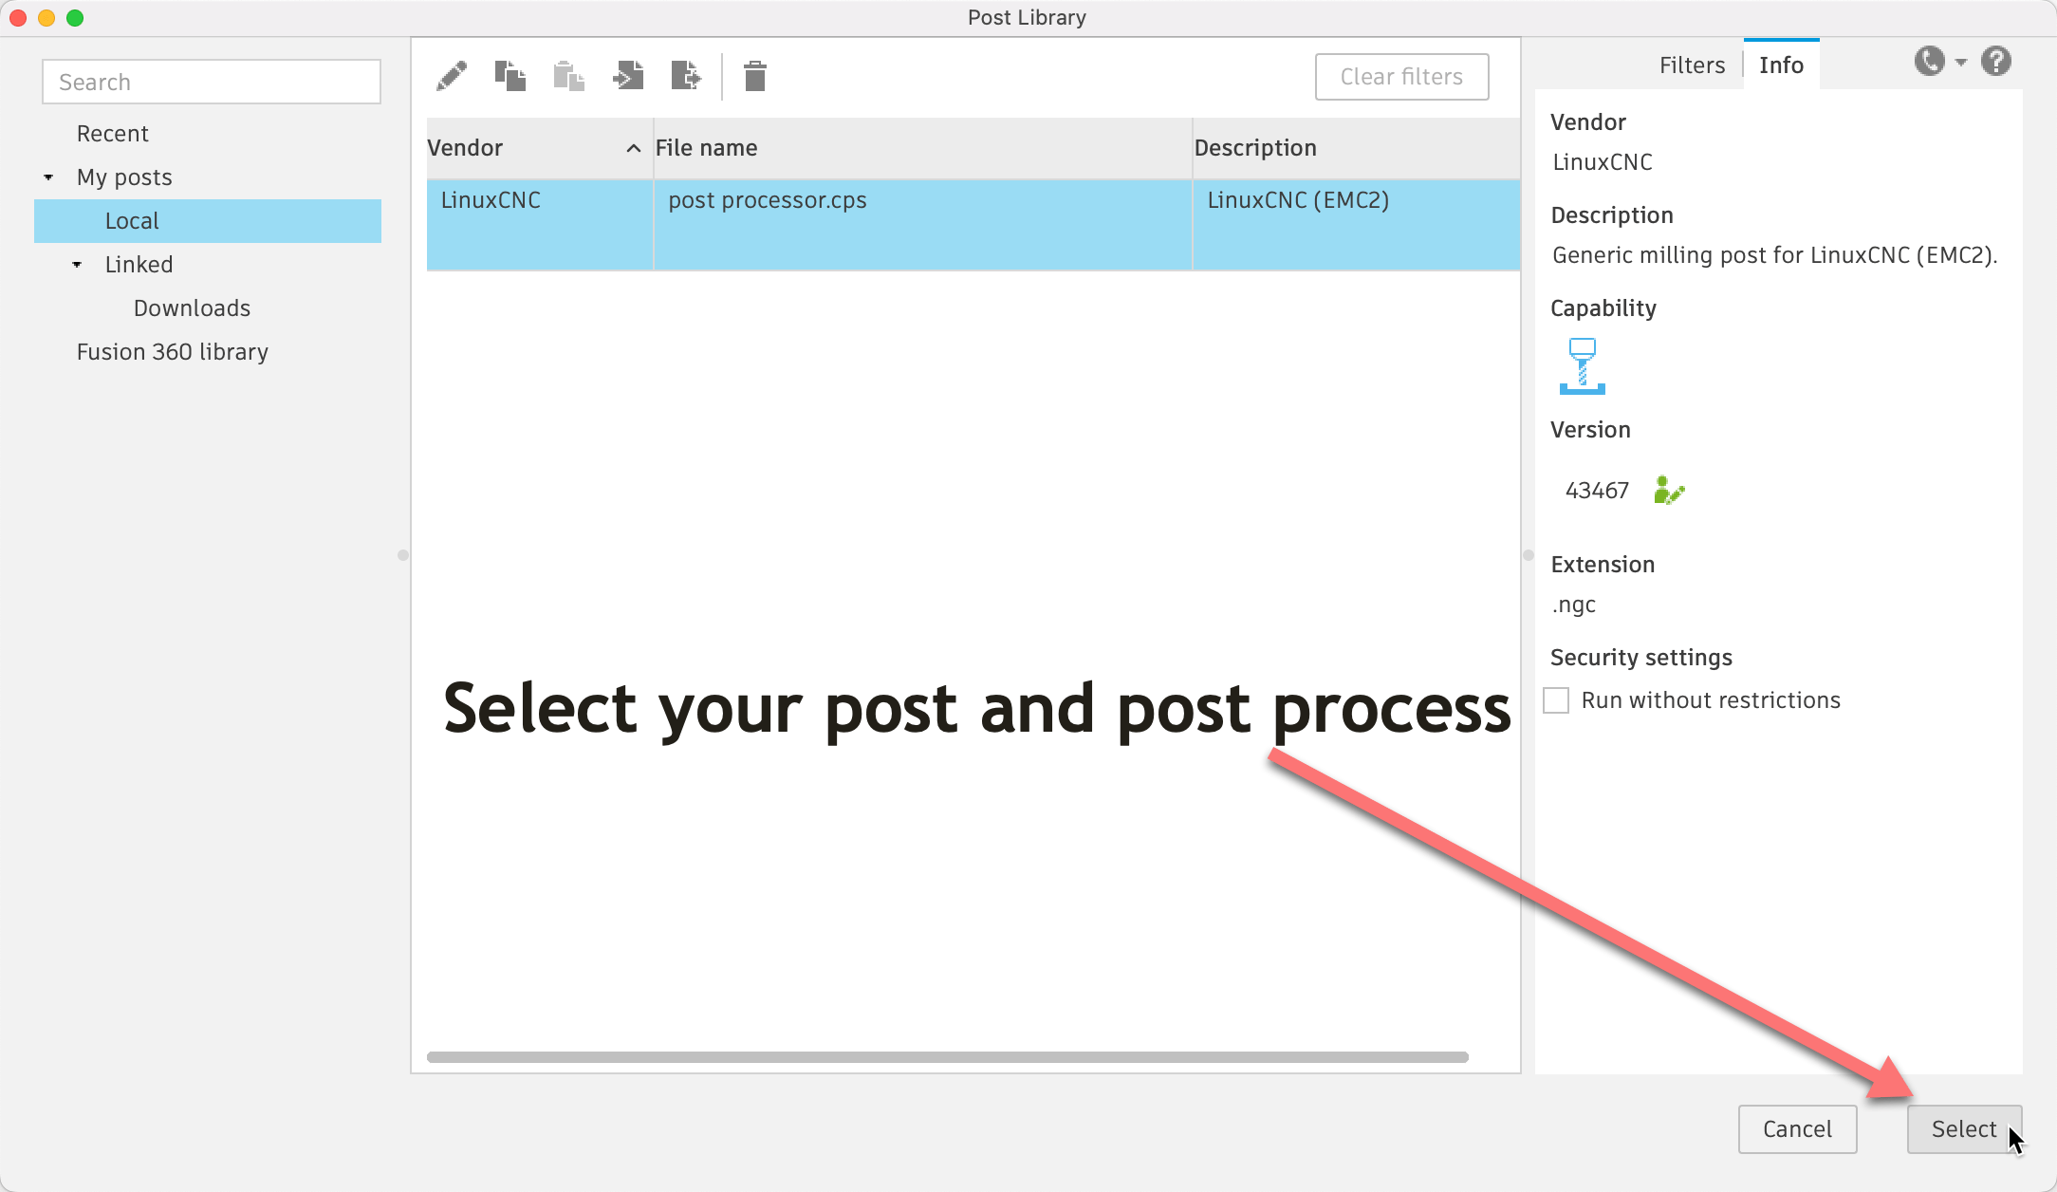Click the Search input field

click(x=212, y=82)
